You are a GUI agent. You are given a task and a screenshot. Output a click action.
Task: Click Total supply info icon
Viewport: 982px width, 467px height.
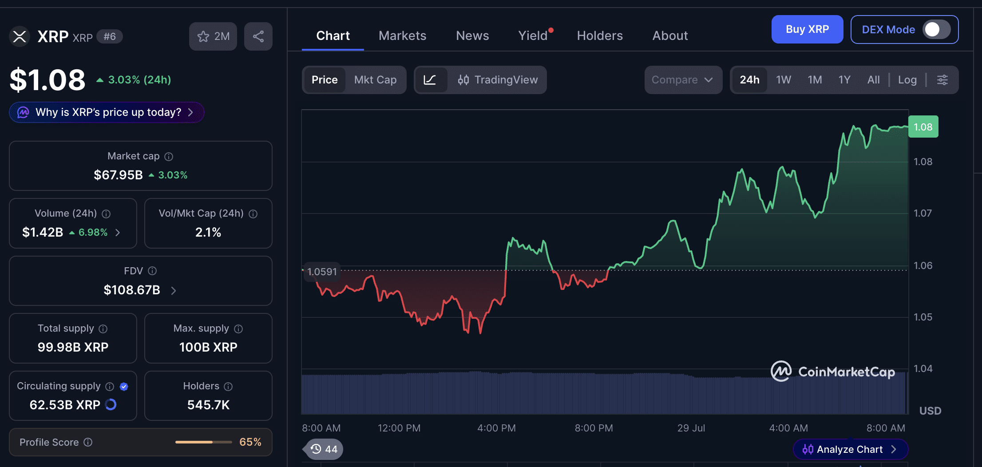(x=103, y=329)
